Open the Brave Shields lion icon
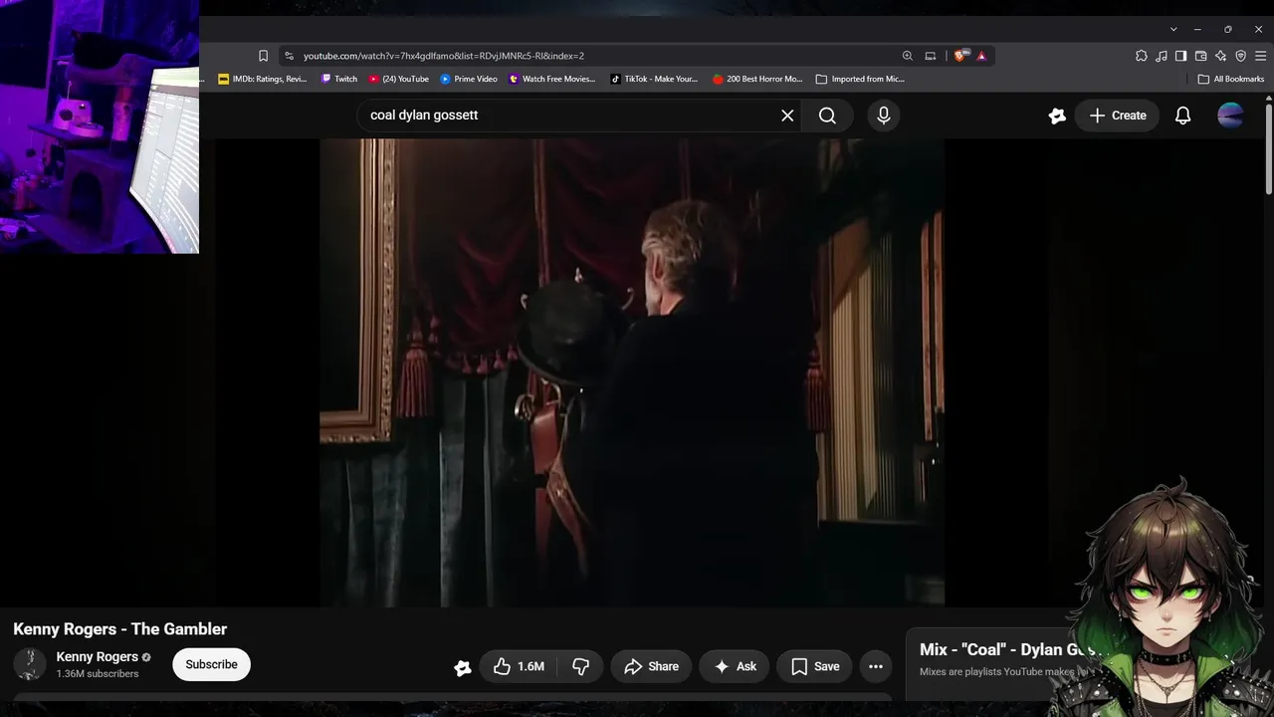Viewport: 1274px width, 717px height. click(x=959, y=56)
